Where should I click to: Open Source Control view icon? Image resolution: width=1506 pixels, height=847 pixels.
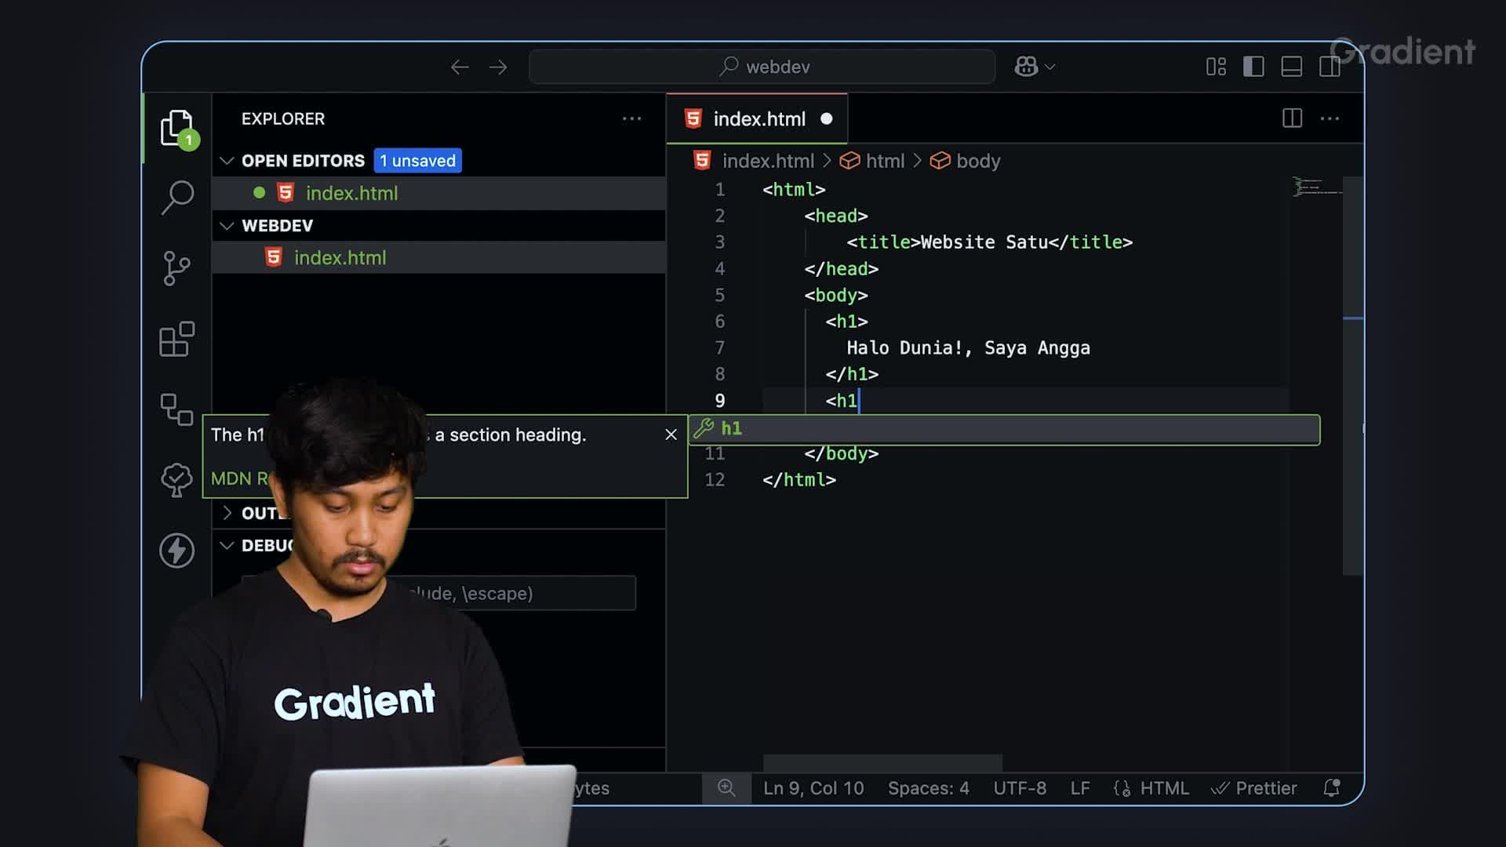coord(176,268)
